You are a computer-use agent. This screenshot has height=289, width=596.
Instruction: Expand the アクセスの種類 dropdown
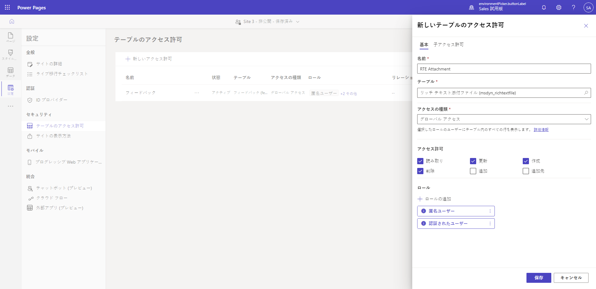click(504, 119)
